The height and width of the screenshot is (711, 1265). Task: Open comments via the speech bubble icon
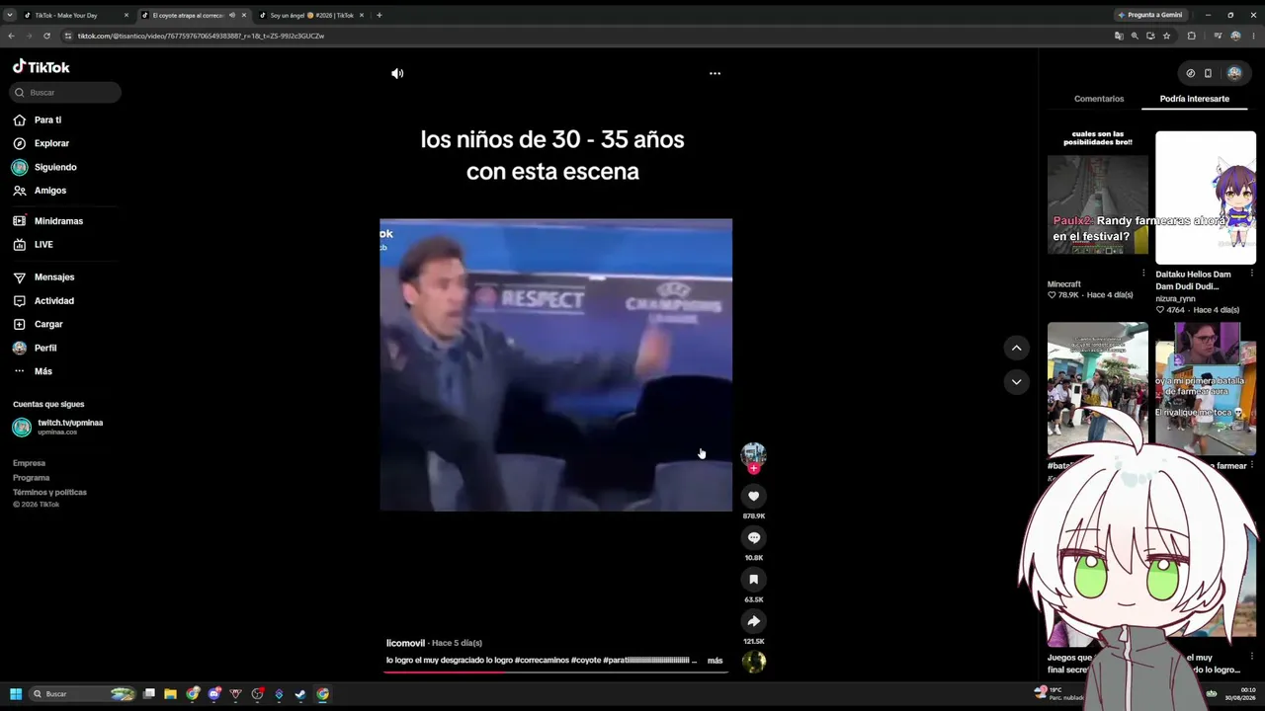click(x=753, y=537)
